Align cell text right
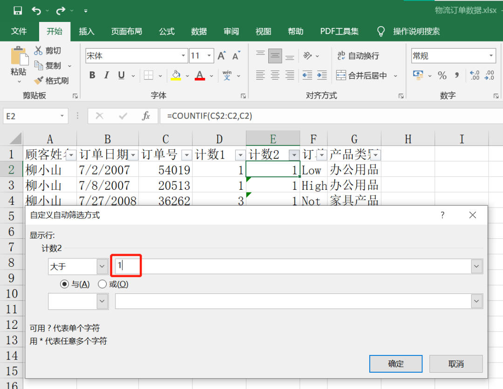 [x=290, y=75]
